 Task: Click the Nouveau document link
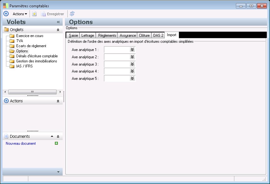[21, 143]
